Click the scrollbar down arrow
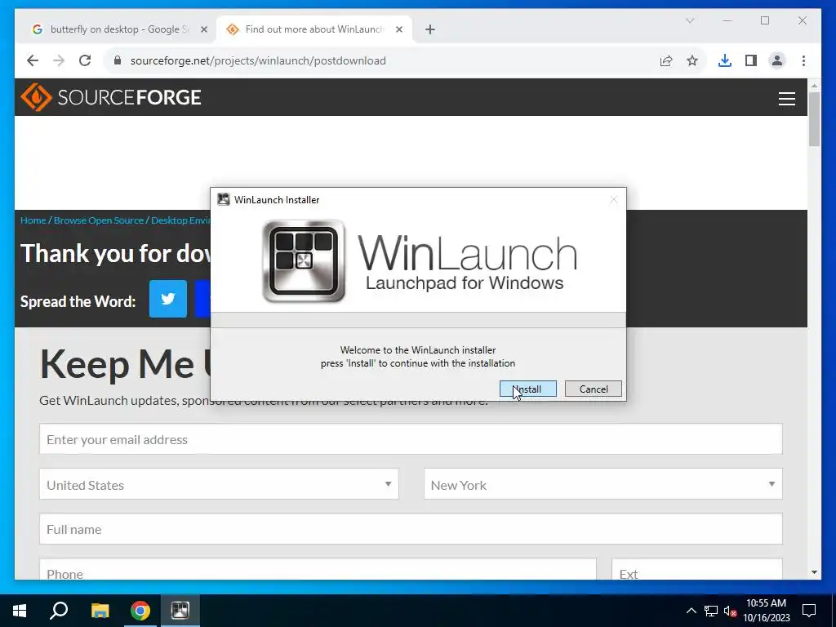The width and height of the screenshot is (836, 627). tap(814, 572)
